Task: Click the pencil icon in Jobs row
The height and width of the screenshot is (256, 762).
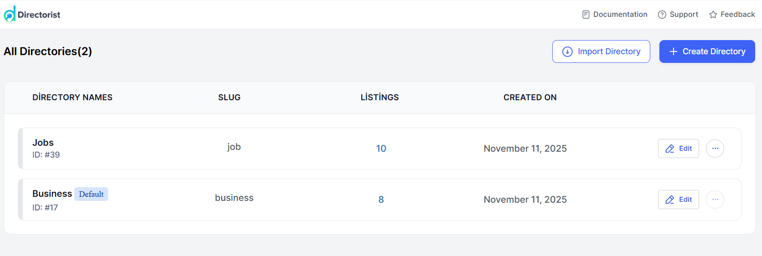Action: tap(670, 148)
